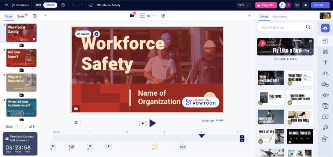Open the hamburger main menu

click(x=6, y=5)
